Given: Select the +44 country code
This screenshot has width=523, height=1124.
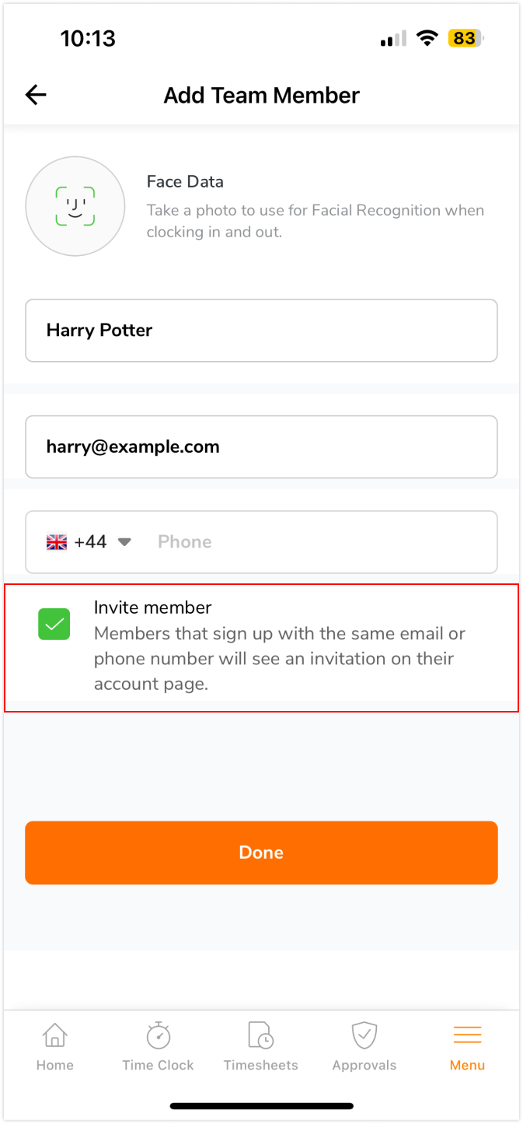Looking at the screenshot, I should (90, 541).
